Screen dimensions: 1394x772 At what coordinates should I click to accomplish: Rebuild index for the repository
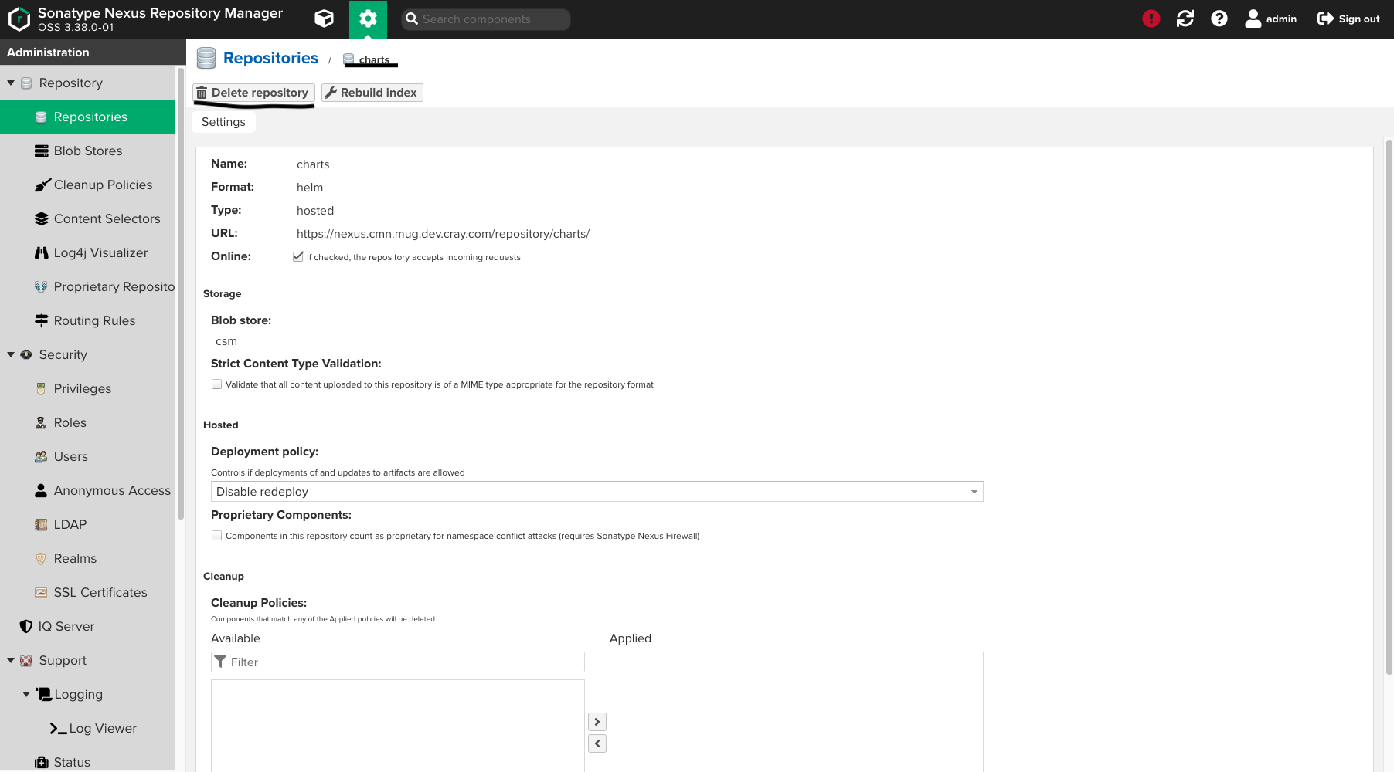coord(372,93)
